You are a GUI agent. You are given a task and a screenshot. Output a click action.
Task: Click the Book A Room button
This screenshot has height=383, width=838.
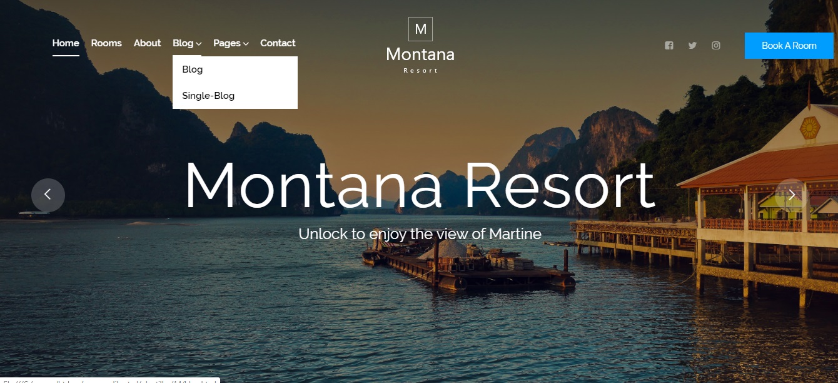click(x=789, y=46)
